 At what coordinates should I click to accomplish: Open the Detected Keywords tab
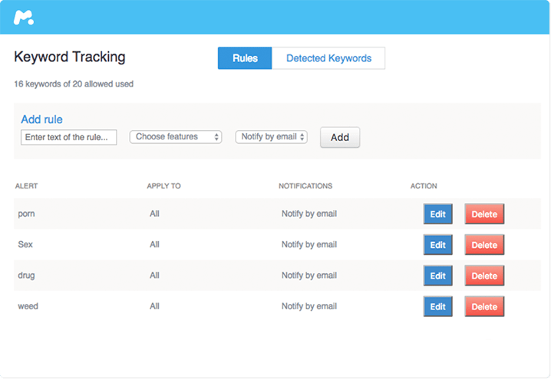tap(328, 58)
